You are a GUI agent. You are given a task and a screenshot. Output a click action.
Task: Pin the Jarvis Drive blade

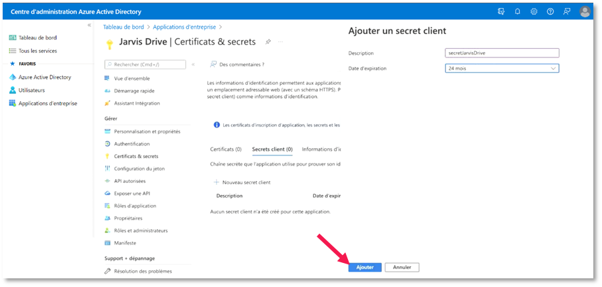click(268, 42)
